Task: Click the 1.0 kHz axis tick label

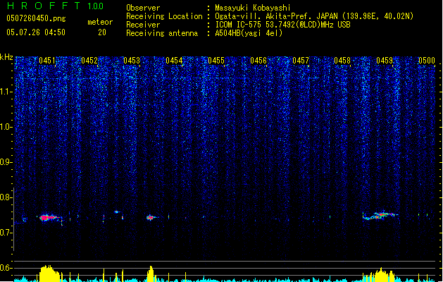Action: [x=6, y=127]
